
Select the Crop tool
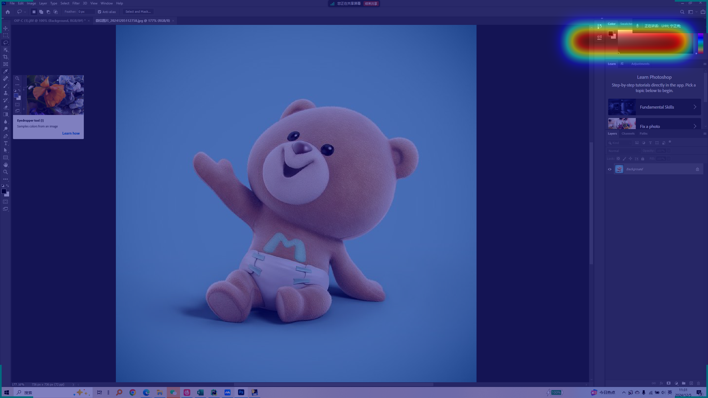click(6, 57)
